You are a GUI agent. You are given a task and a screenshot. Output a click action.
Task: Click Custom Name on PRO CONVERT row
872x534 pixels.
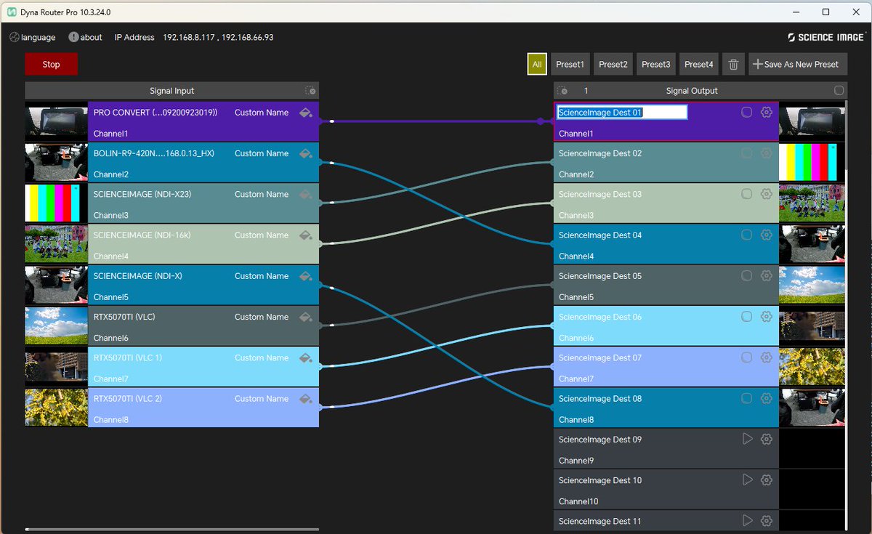(262, 113)
